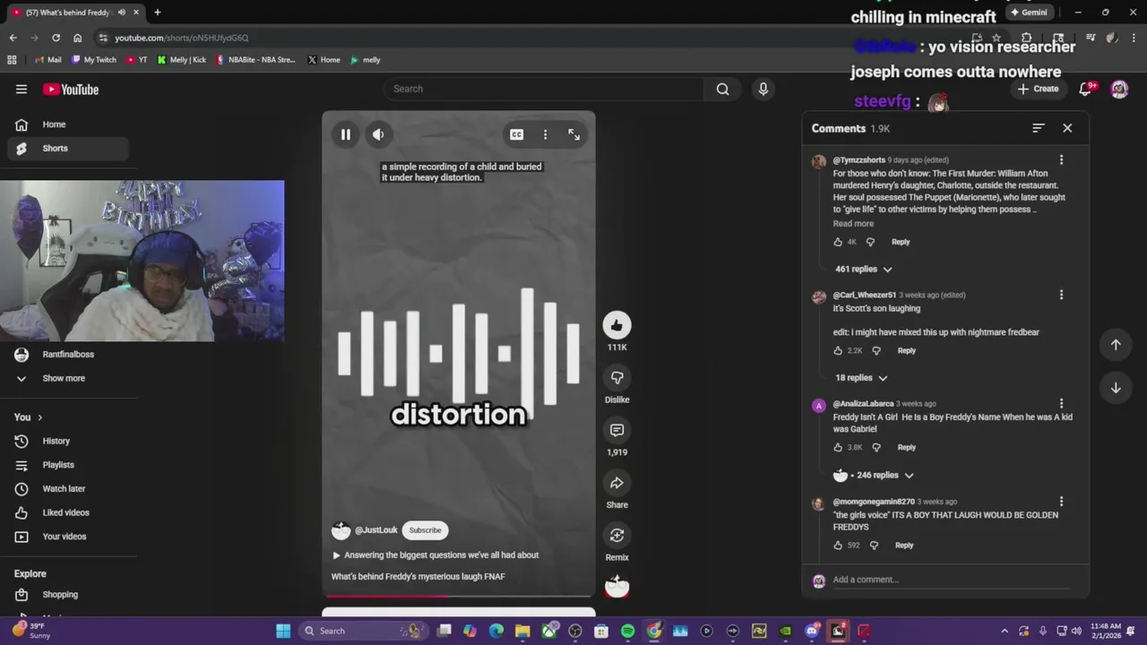The width and height of the screenshot is (1147, 645).
Task: Expand Show more in the sidebar
Action: tap(65, 378)
